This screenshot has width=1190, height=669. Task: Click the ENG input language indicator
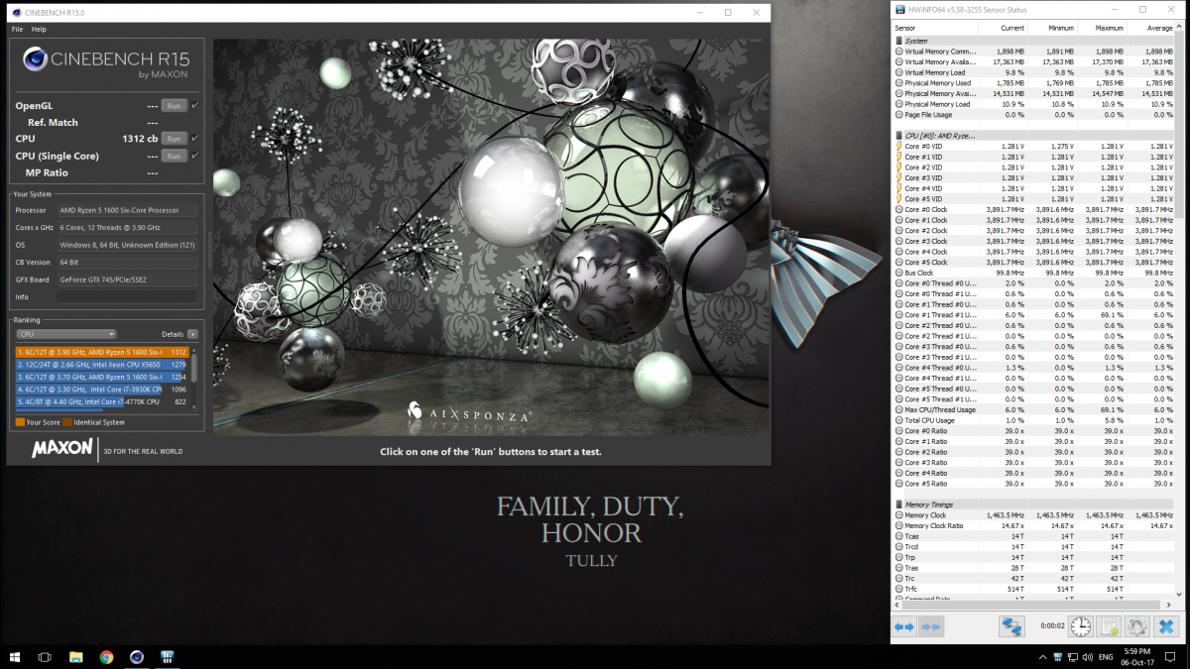pyautogui.click(x=1106, y=657)
